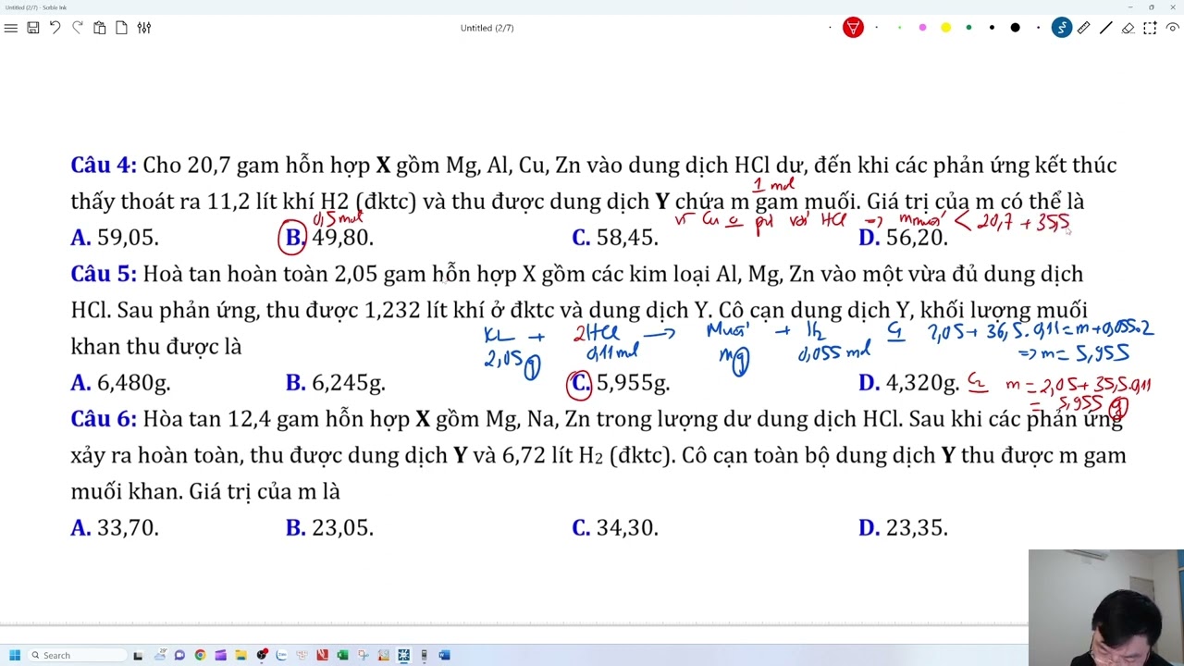Viewport: 1184px width, 666px height.
Task: Choose the medium black pen dot
Action: point(992,28)
